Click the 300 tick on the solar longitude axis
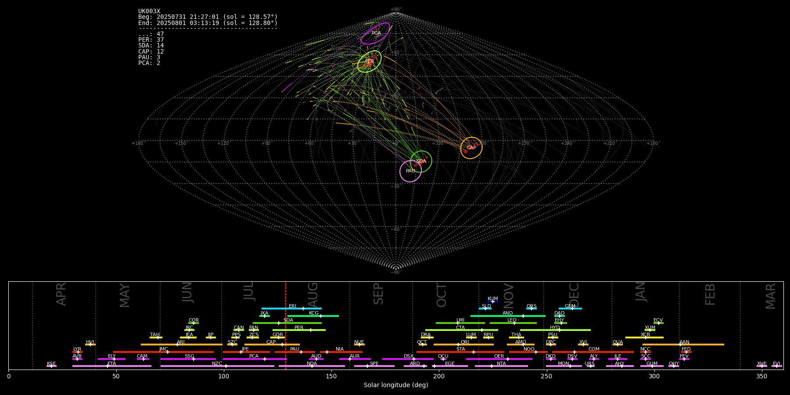 654,376
